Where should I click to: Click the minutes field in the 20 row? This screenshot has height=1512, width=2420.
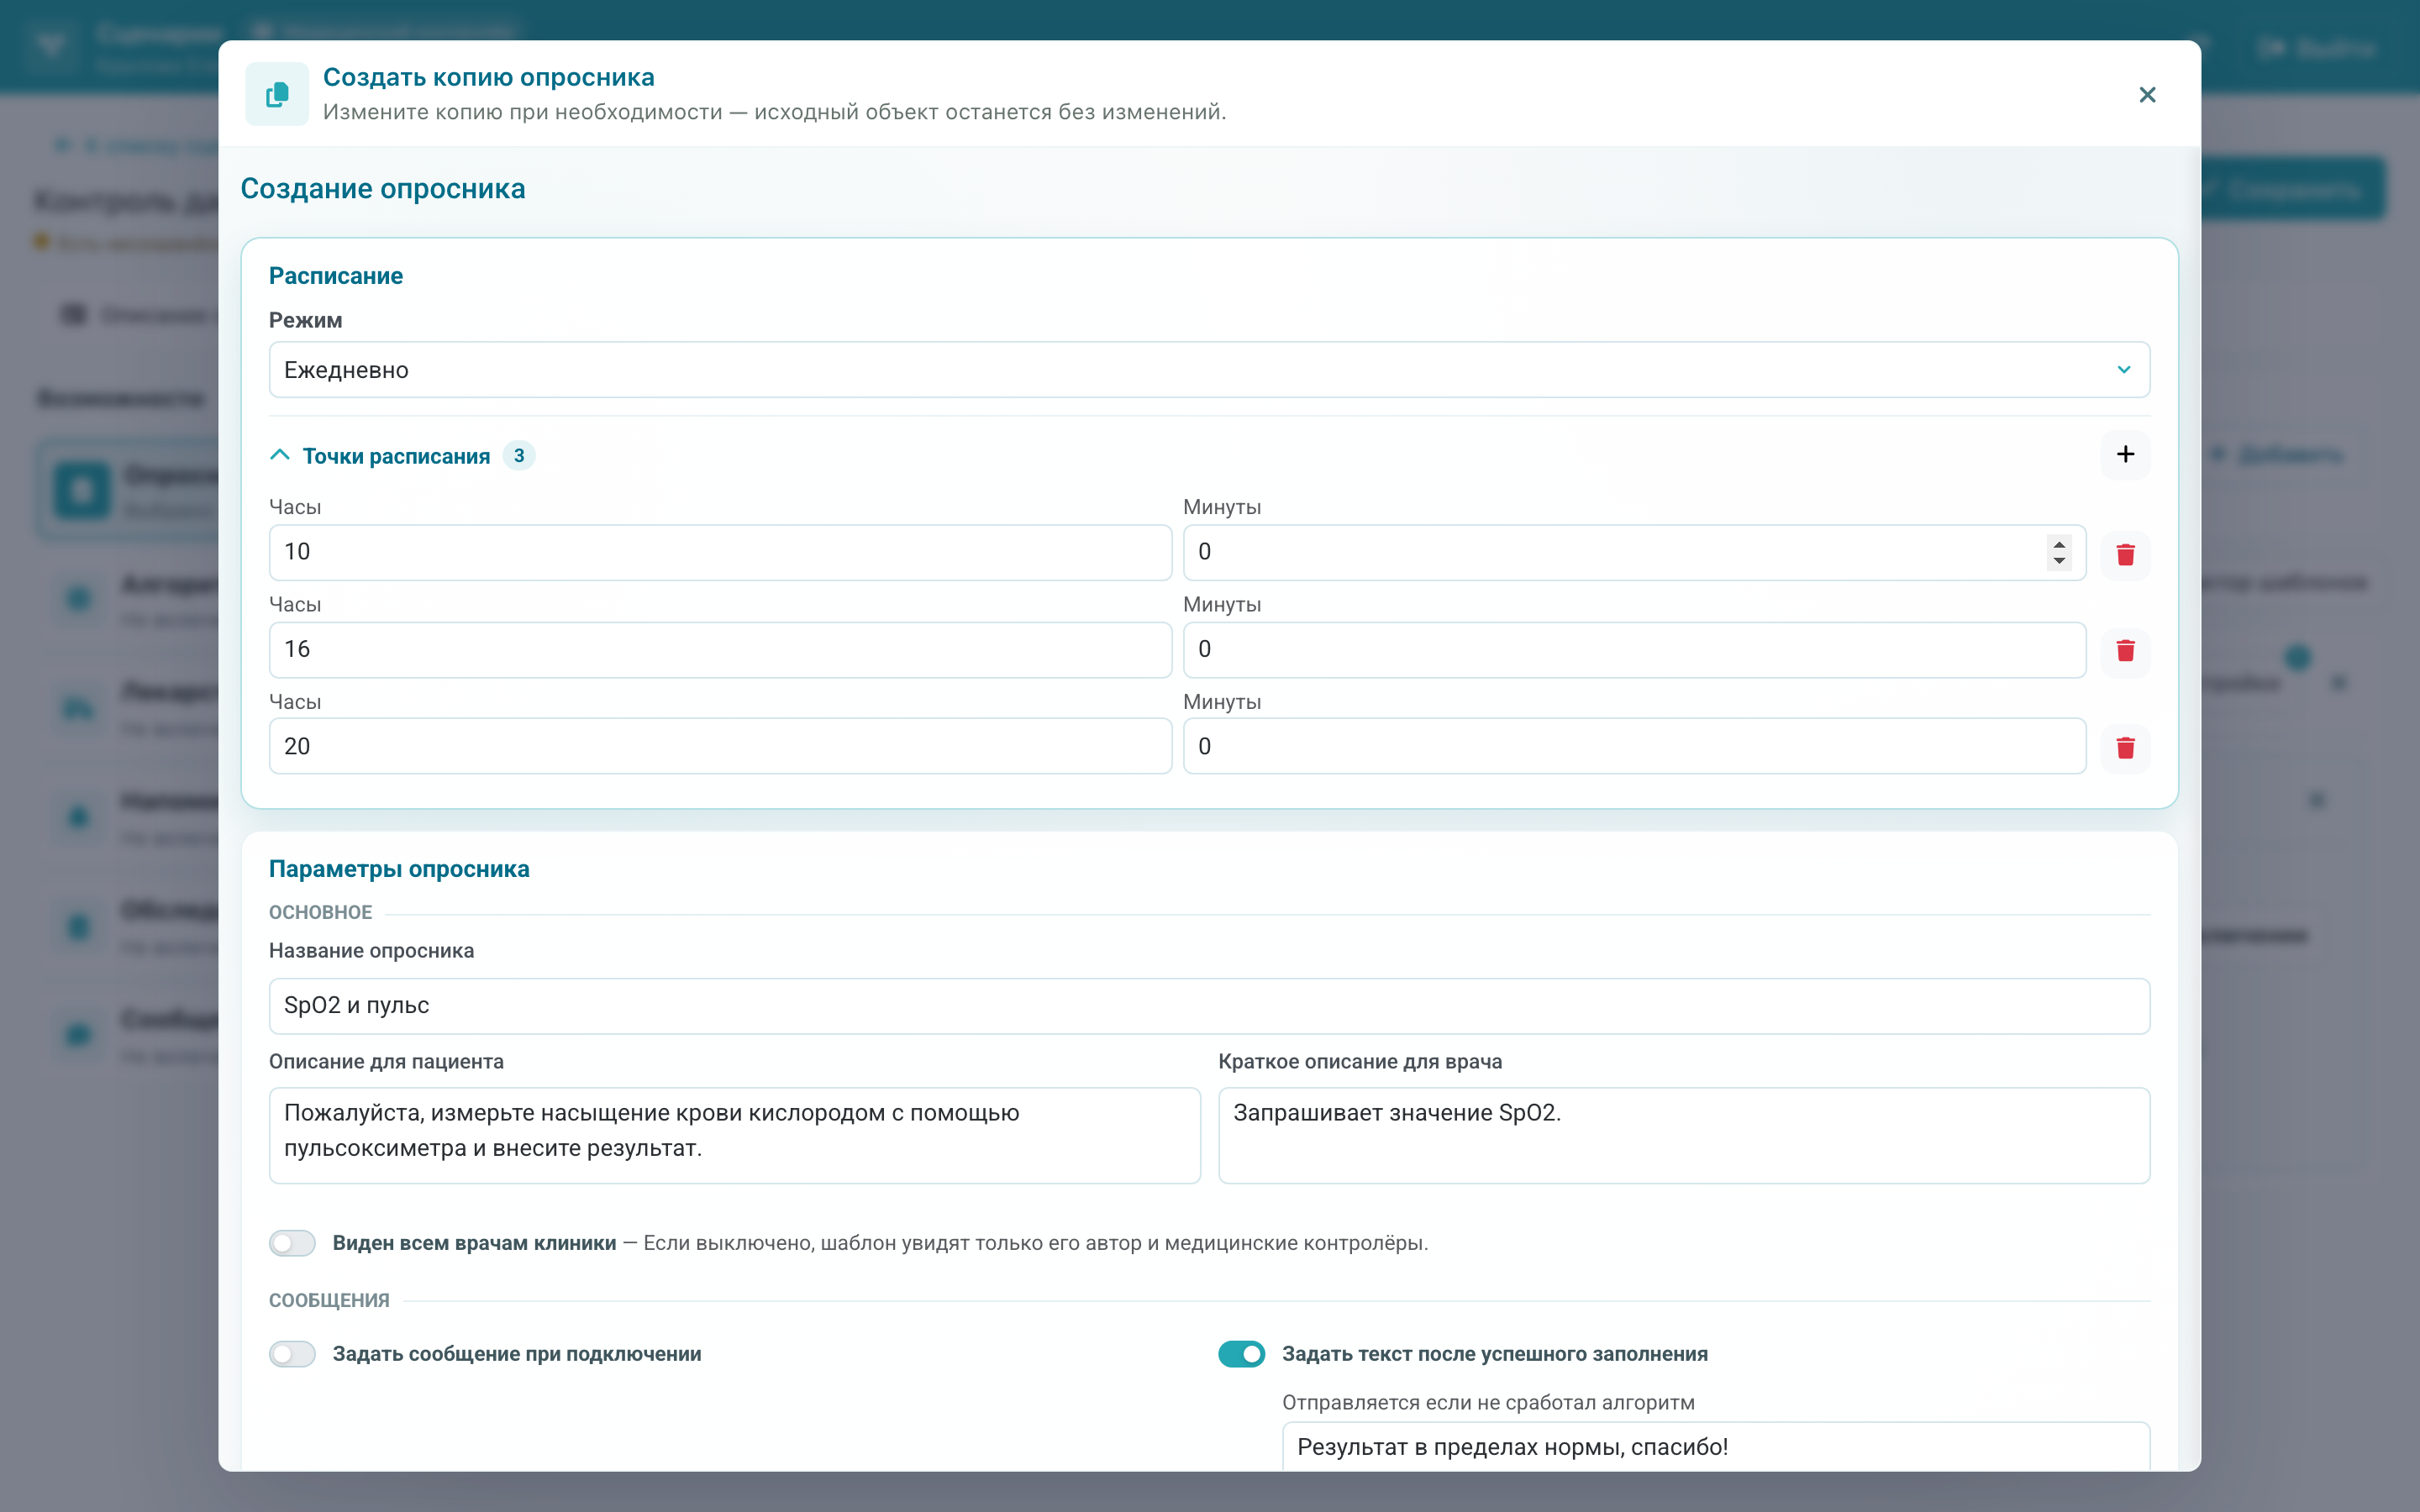(x=1634, y=746)
